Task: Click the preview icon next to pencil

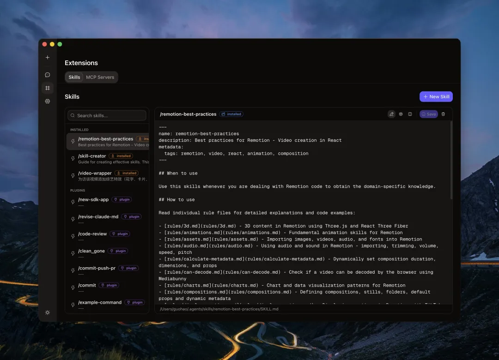Action: coord(401,114)
